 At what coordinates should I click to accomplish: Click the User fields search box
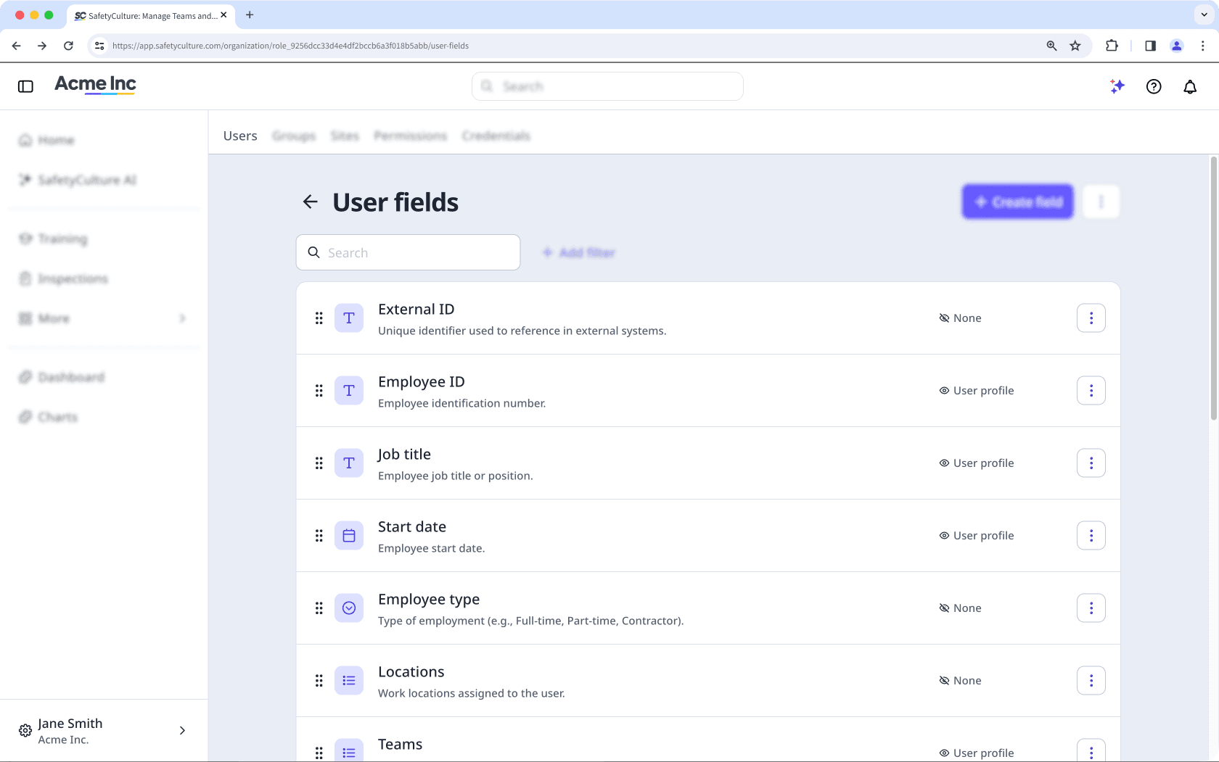408,252
